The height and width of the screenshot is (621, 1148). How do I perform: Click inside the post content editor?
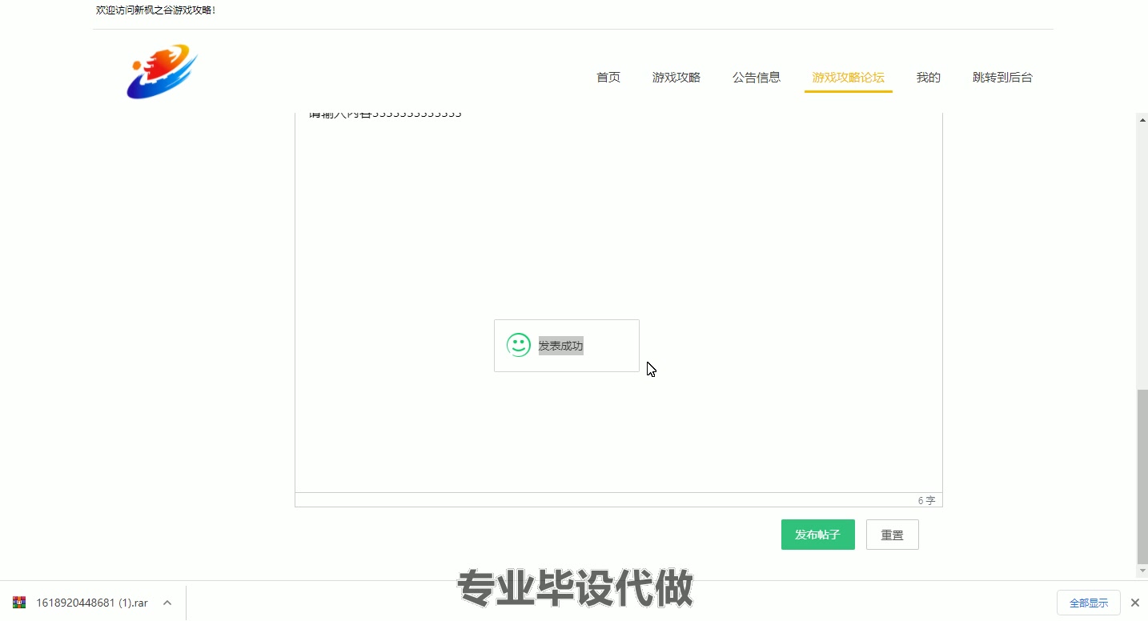pyautogui.click(x=619, y=302)
